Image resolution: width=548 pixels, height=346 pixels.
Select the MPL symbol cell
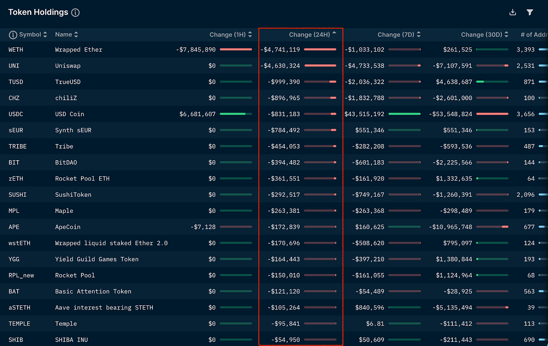click(x=14, y=211)
